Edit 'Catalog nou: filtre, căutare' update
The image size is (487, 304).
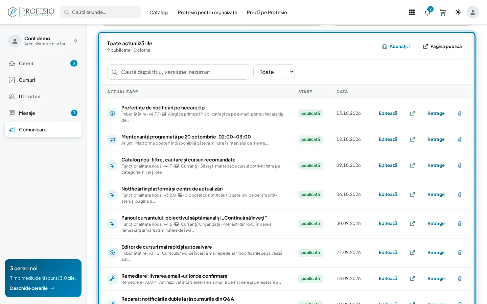point(388,166)
